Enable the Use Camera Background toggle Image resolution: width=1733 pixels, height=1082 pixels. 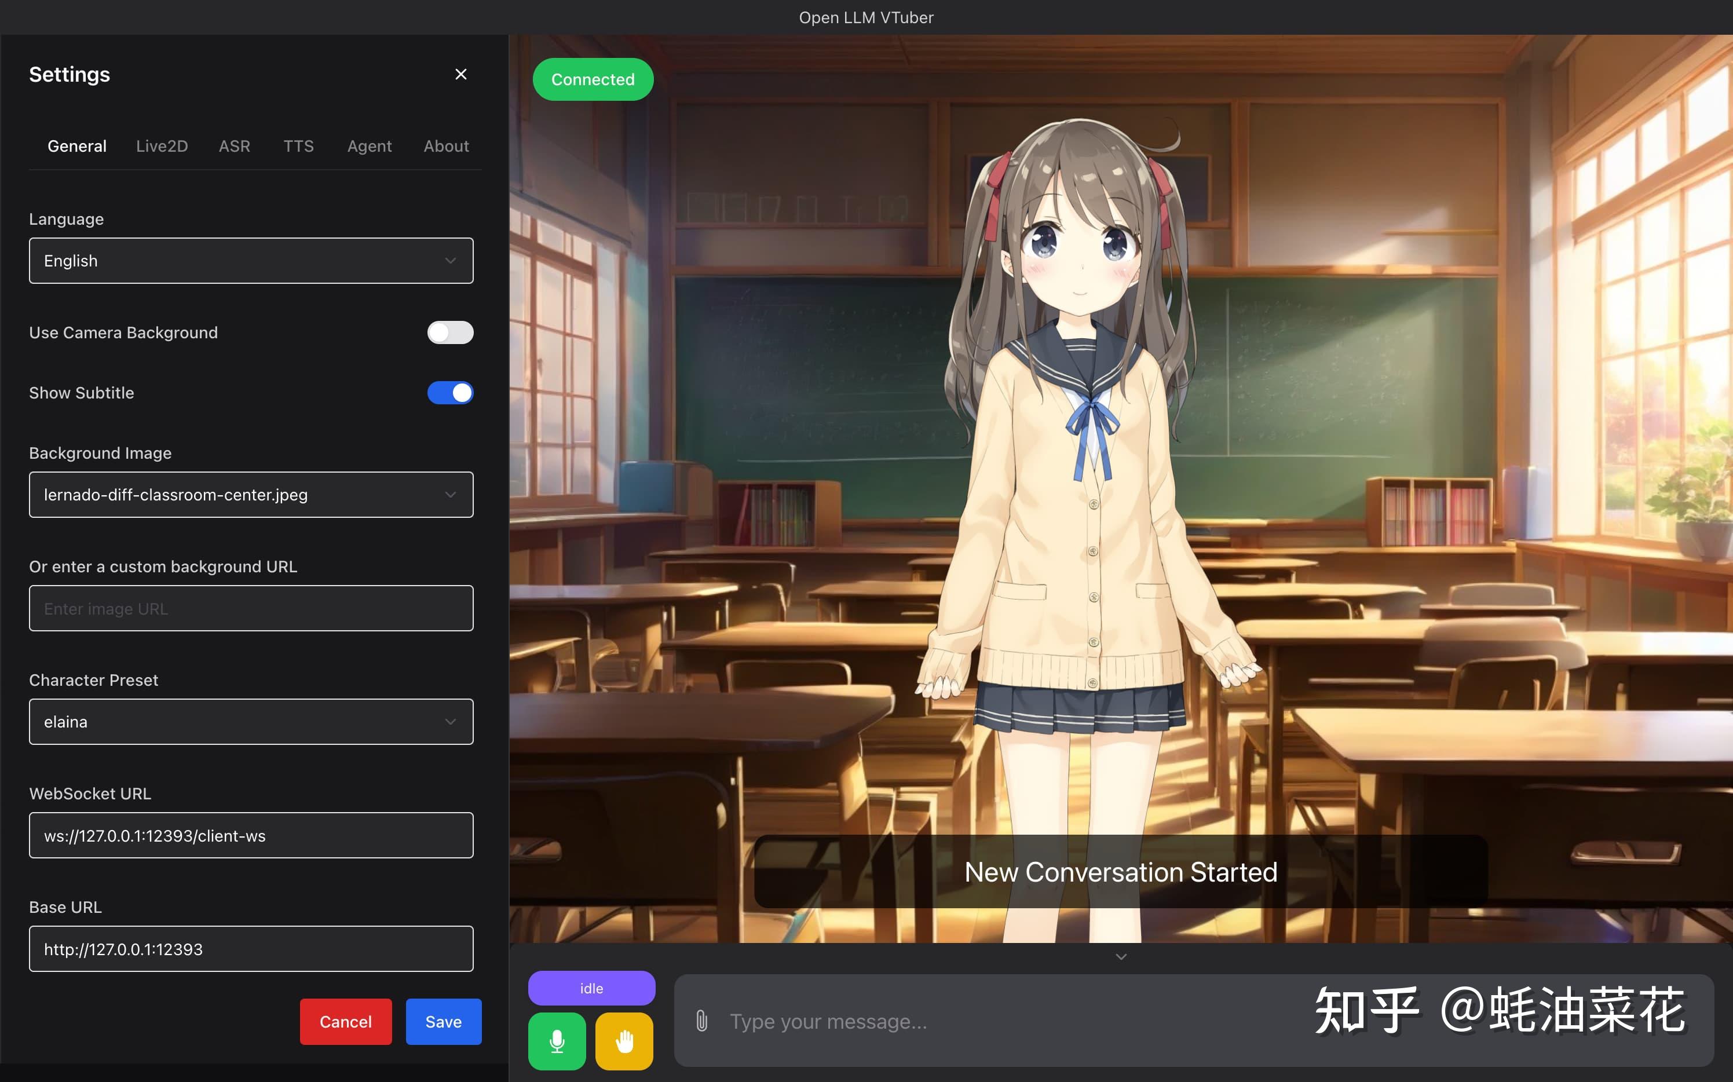pos(451,332)
